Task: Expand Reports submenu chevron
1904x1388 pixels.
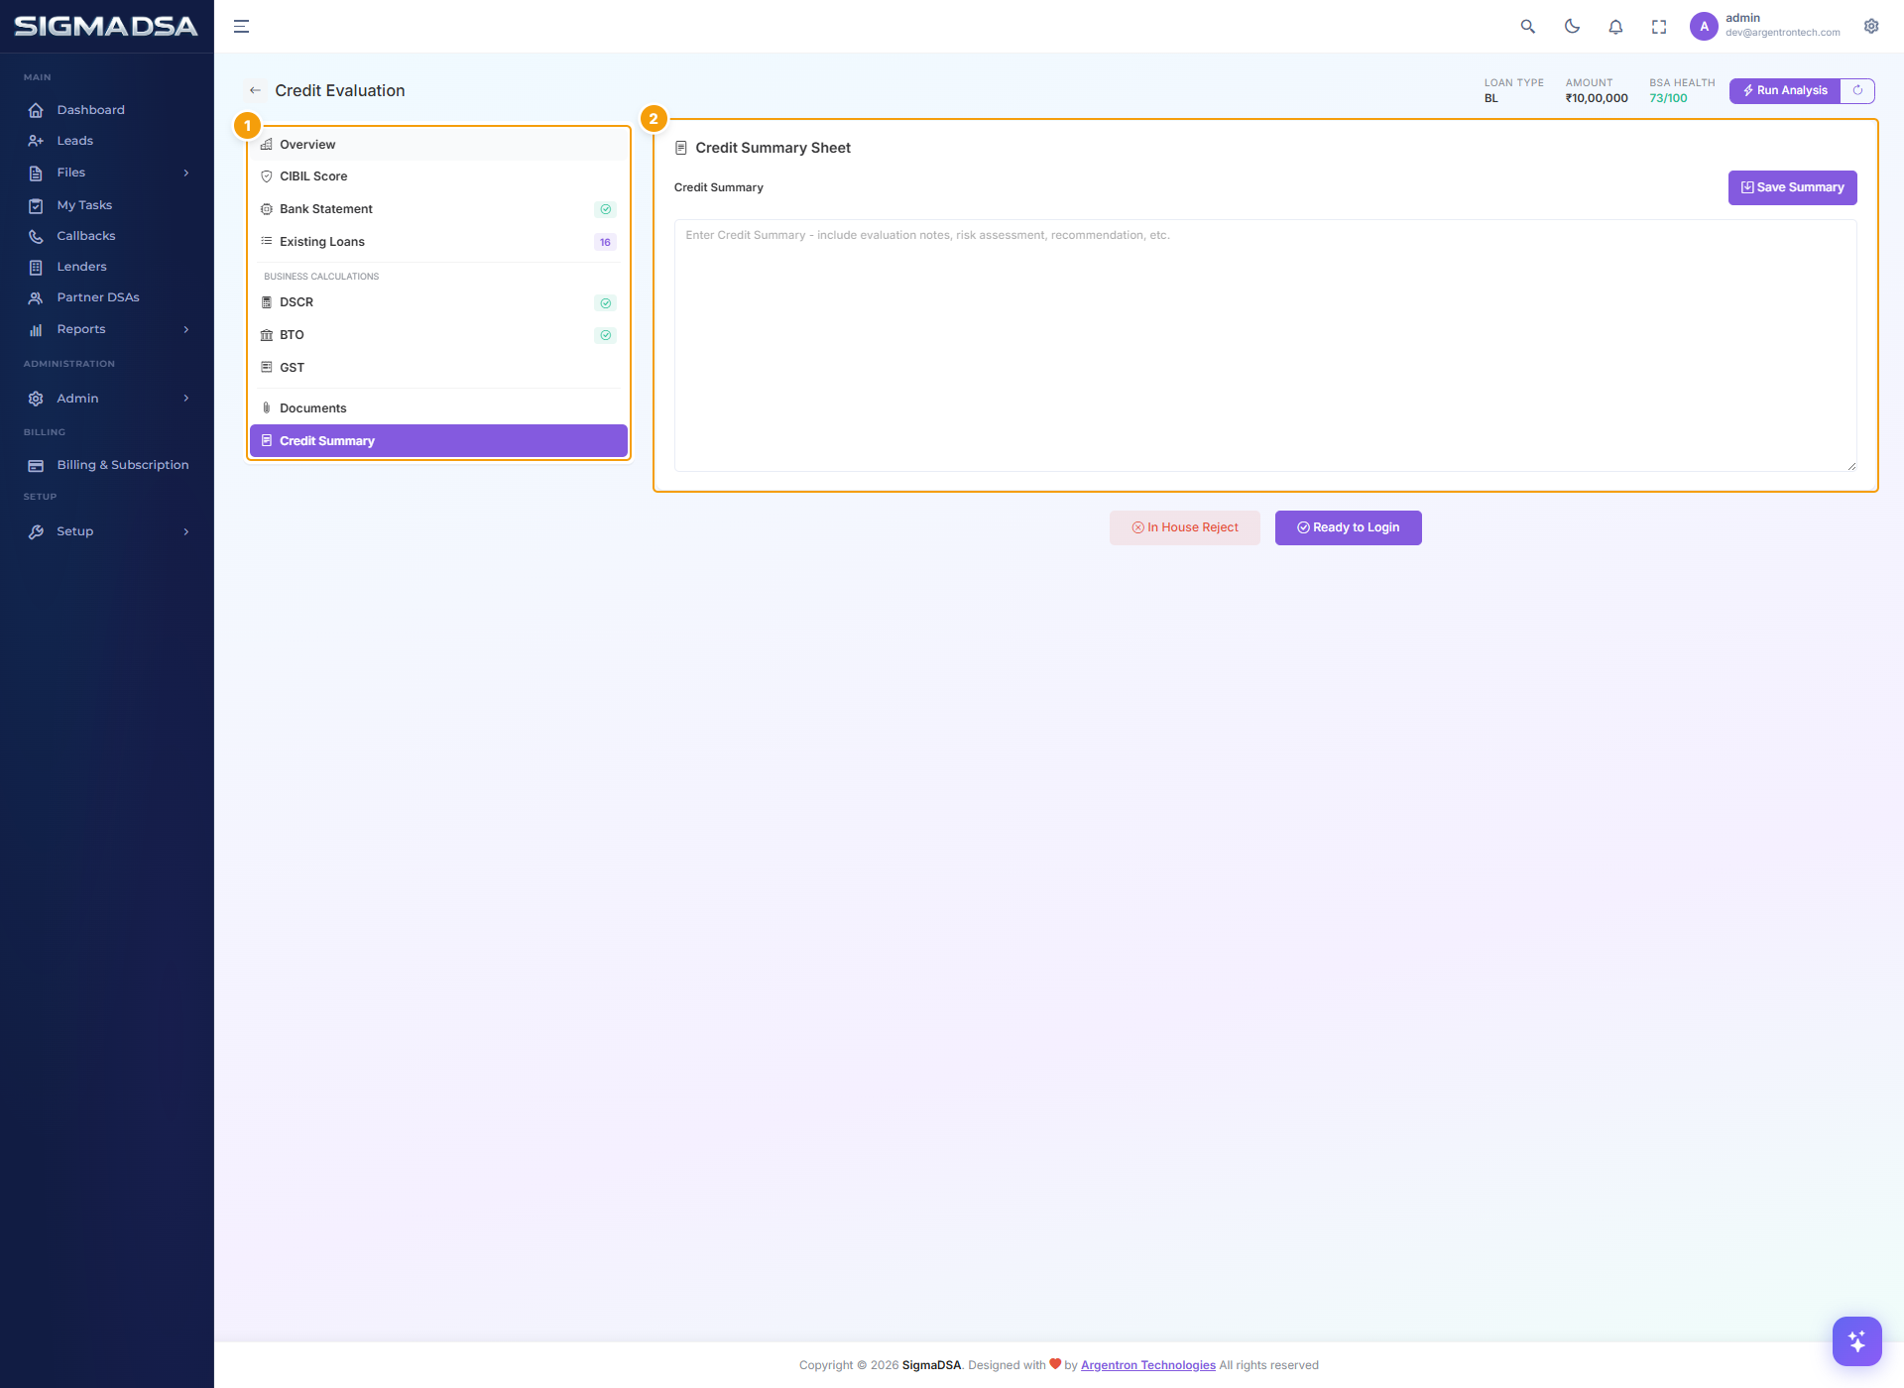Action: [185, 329]
